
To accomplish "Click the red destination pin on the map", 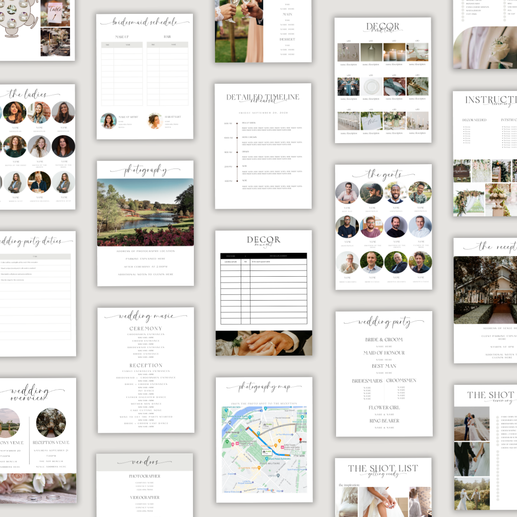I will click(x=301, y=439).
